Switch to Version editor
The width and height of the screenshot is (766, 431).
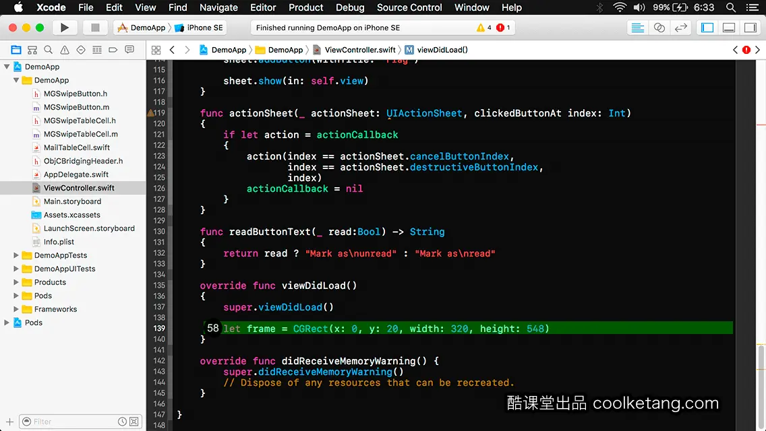point(680,28)
